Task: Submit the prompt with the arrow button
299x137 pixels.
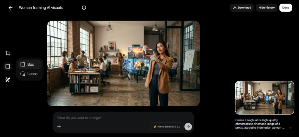Action: point(188,127)
